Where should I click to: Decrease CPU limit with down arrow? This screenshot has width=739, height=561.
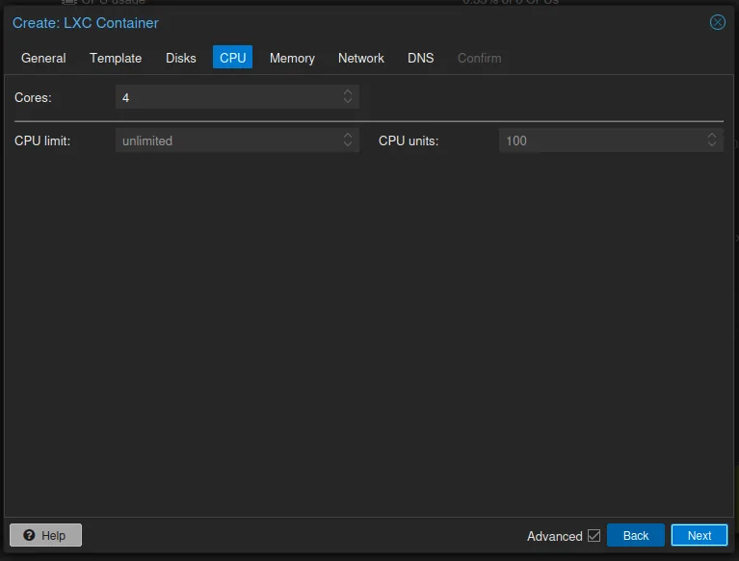coord(348,144)
